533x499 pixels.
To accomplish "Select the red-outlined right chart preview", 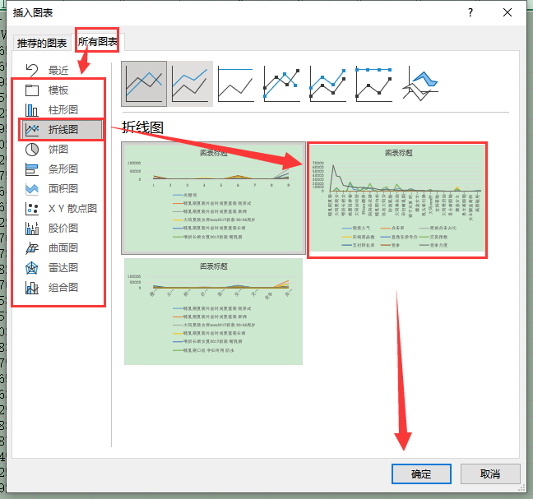I will tap(397, 200).
